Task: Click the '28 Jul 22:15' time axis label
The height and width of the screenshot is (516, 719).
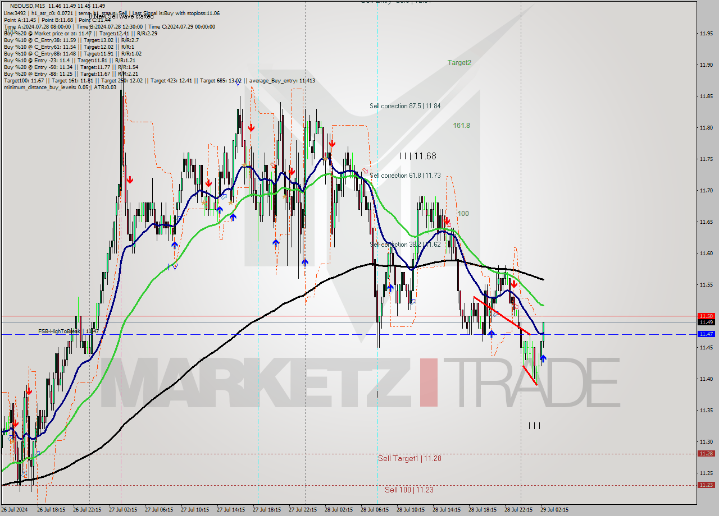Action: 519,510
